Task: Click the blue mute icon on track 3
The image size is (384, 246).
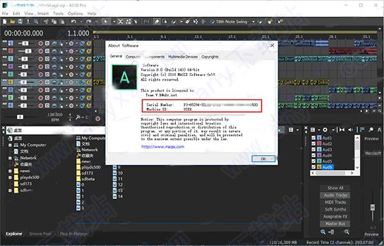Action: 82,59
